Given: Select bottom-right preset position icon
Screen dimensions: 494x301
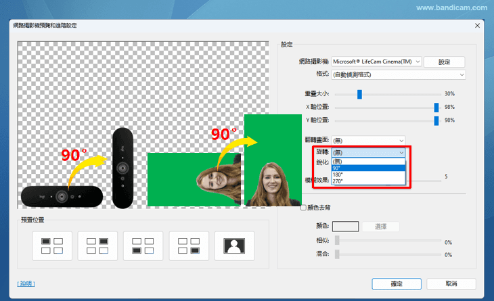Looking at the screenshot, I should pos(188,246).
